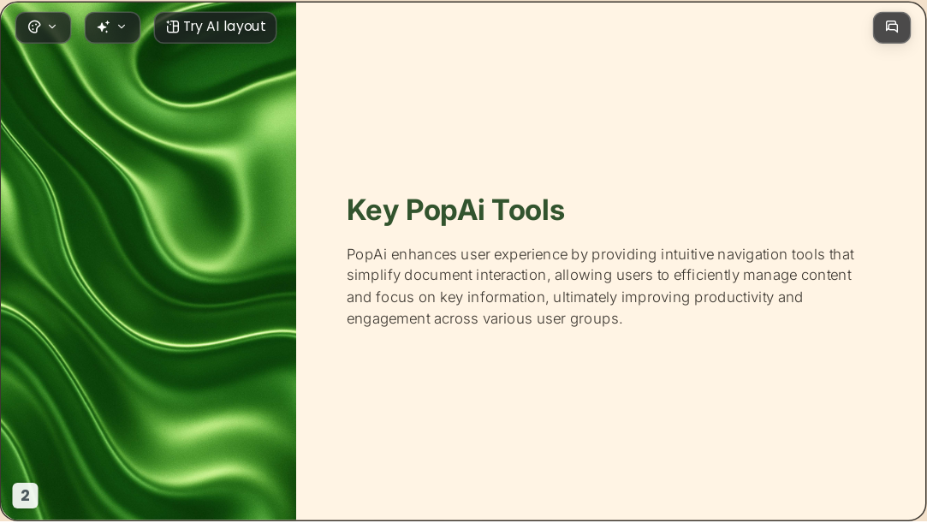This screenshot has width=927, height=523.
Task: Click the word Key in the heading
Action: tap(371, 211)
